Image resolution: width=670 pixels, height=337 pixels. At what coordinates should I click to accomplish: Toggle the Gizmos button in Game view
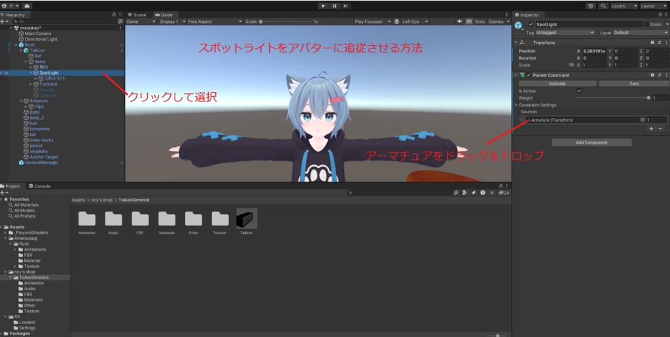tap(496, 22)
